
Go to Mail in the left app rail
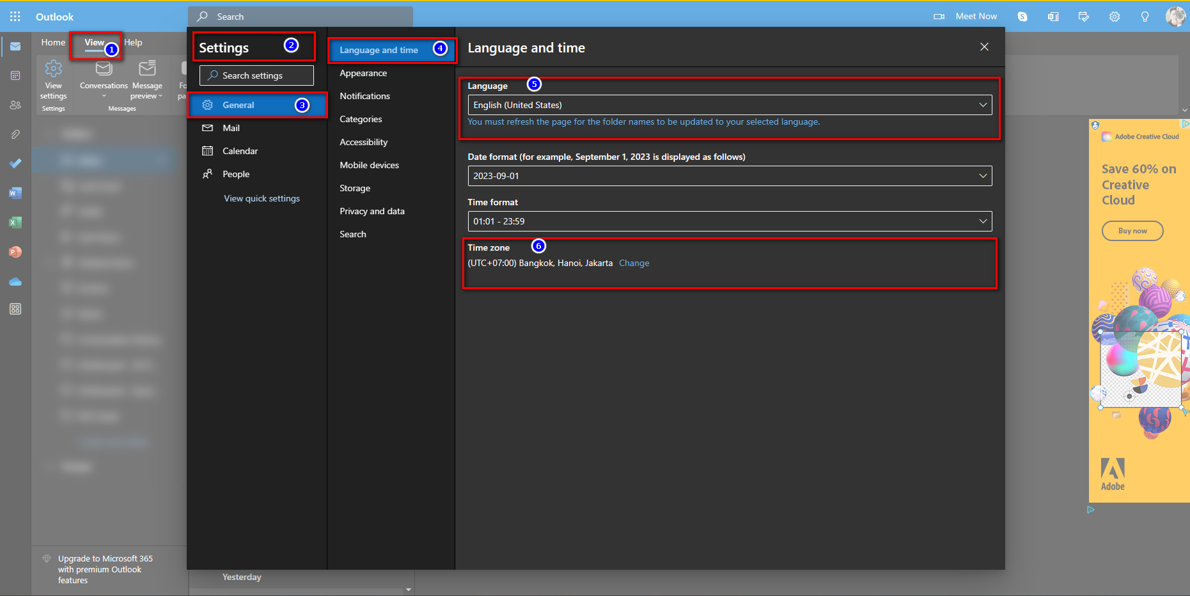[x=15, y=47]
